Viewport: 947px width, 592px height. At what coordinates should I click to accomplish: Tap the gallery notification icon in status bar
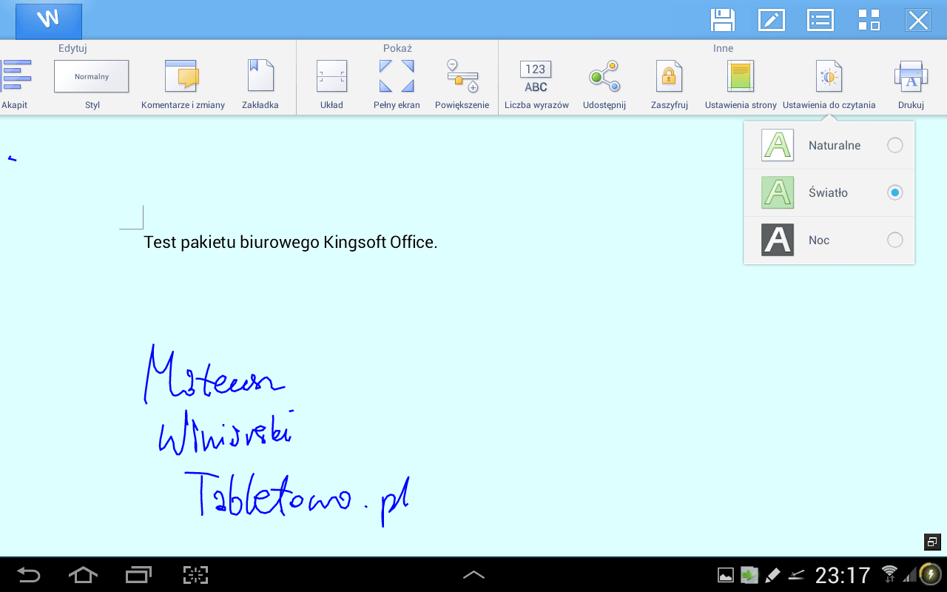[x=726, y=575]
